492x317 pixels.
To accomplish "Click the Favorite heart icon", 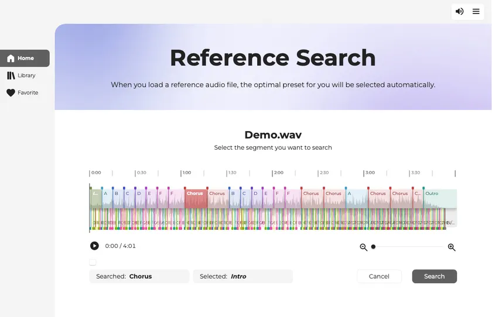I will (x=11, y=92).
